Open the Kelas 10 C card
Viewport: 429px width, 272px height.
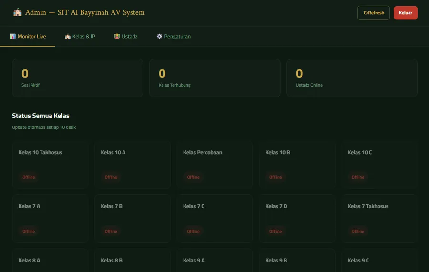379,165
